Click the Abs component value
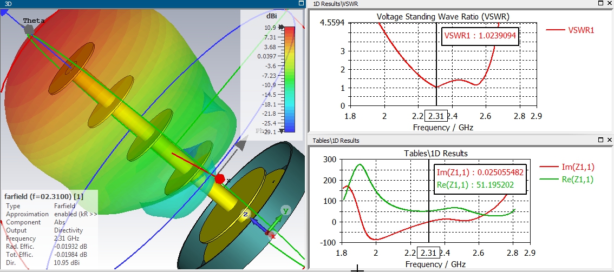The height and width of the screenshot is (272, 614). [58, 222]
